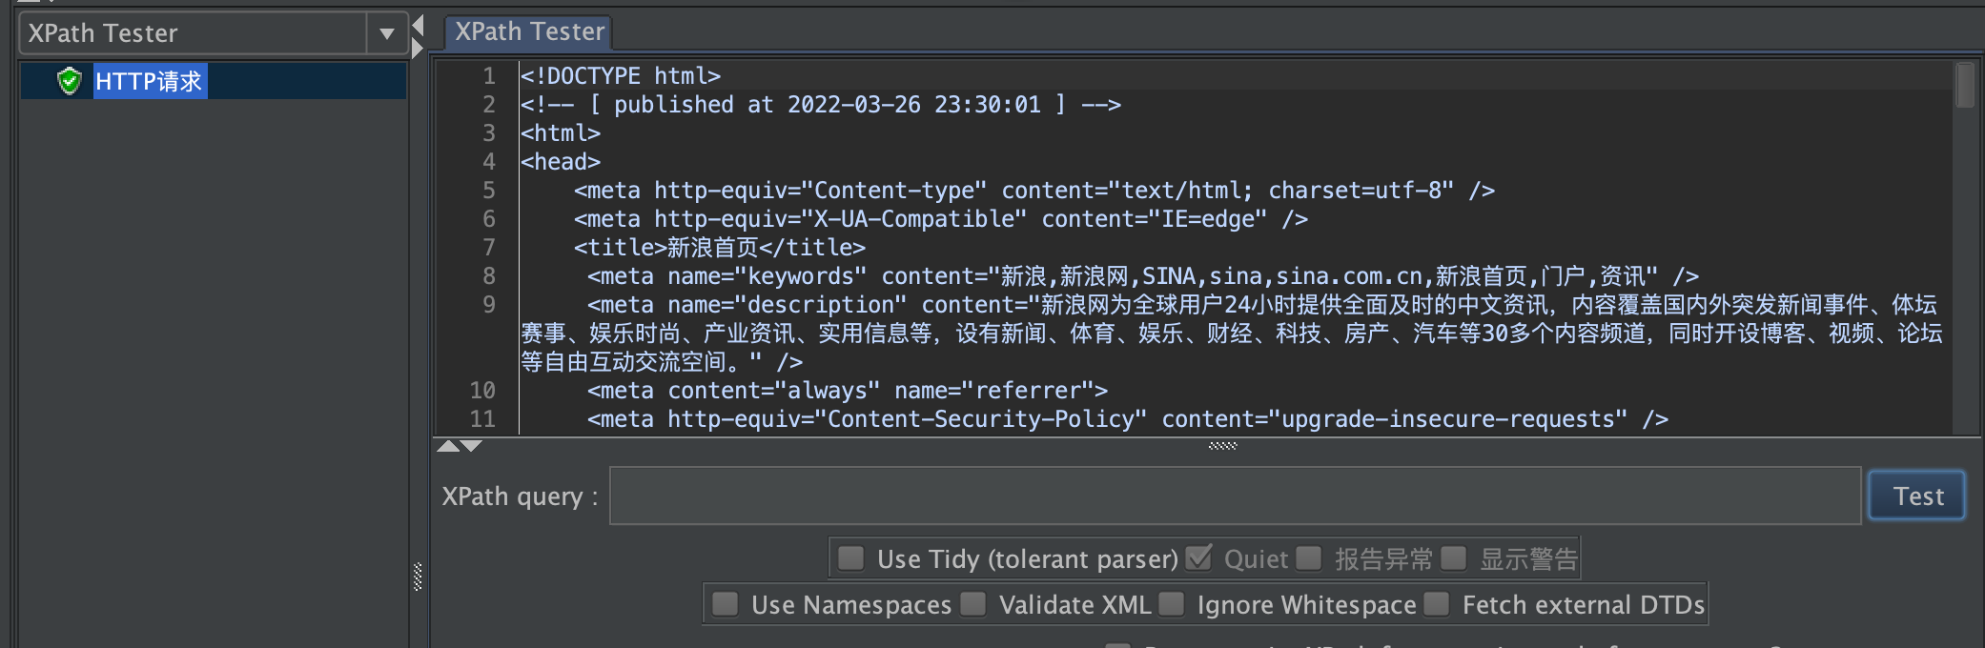Toggle Ignore Whitespace on
The width and height of the screenshot is (1985, 648).
point(1171,604)
